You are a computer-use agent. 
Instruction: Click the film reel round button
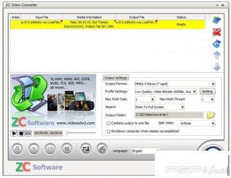click(102, 149)
